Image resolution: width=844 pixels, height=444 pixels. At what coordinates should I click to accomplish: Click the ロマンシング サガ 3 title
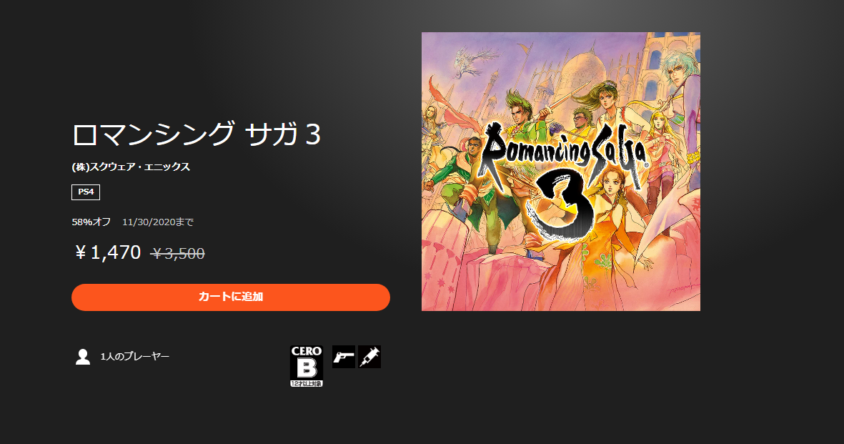(x=197, y=134)
